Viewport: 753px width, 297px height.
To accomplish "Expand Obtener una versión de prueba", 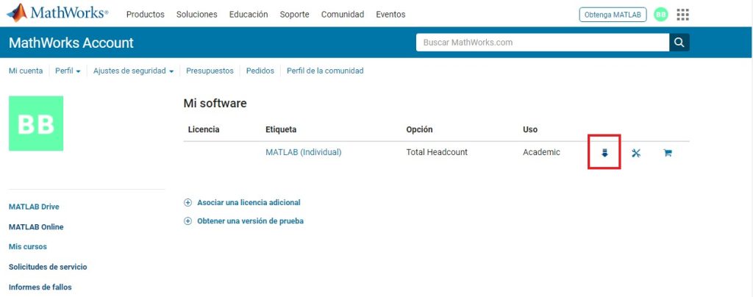I will pos(250,221).
